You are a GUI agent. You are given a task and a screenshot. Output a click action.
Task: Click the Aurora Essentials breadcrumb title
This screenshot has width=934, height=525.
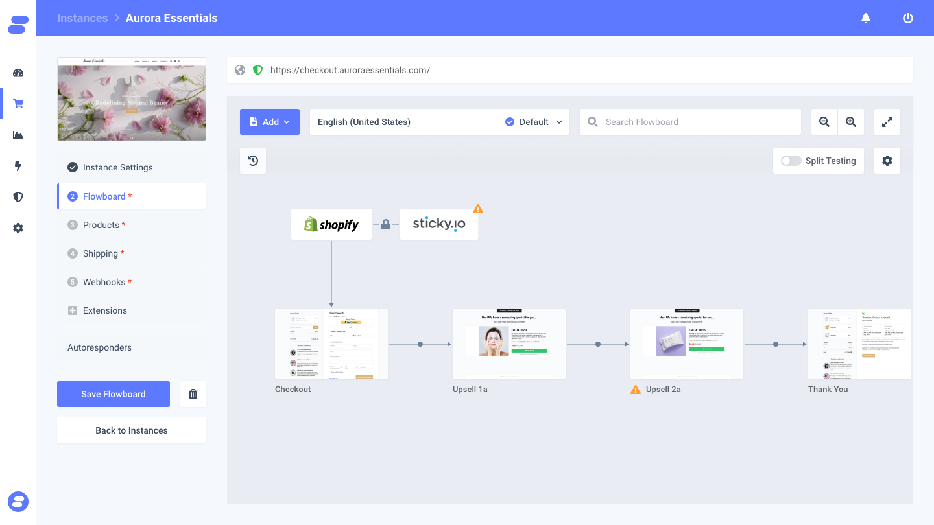171,18
